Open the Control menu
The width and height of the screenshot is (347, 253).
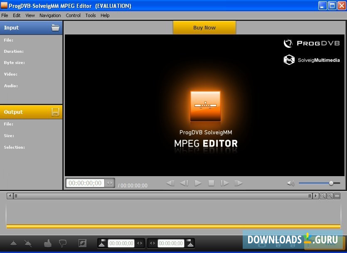[x=73, y=15]
